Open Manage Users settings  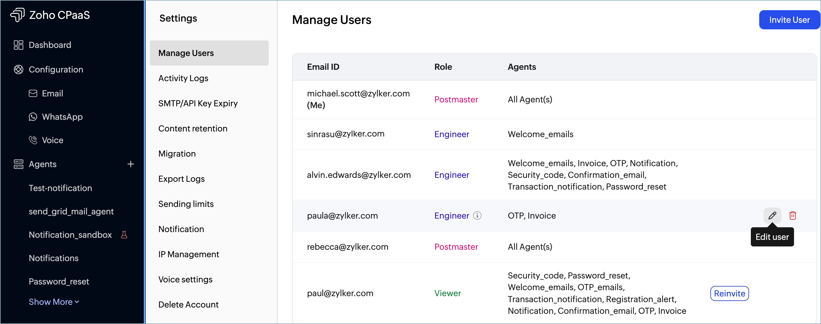(x=209, y=53)
